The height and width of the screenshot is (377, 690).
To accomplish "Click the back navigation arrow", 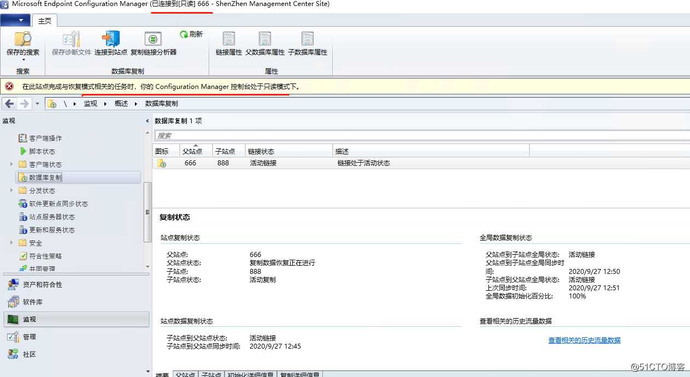I will click(x=9, y=104).
